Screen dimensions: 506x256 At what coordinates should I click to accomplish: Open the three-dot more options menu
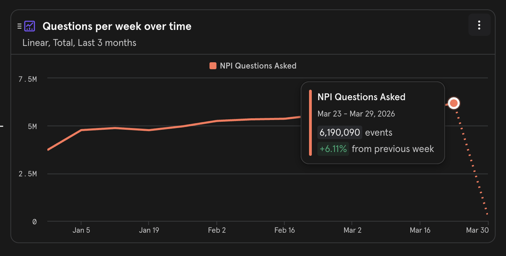[x=479, y=25]
